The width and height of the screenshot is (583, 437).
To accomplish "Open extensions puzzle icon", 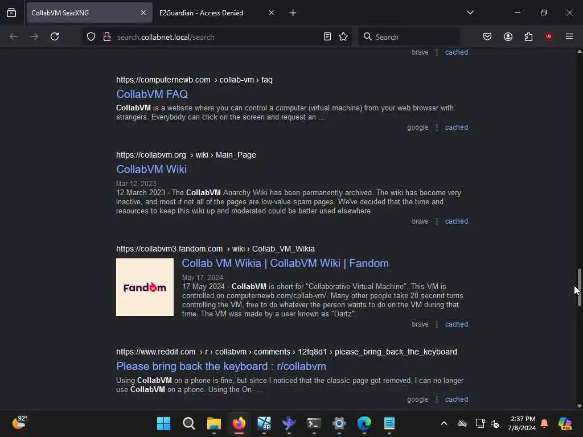I will 529,37.
